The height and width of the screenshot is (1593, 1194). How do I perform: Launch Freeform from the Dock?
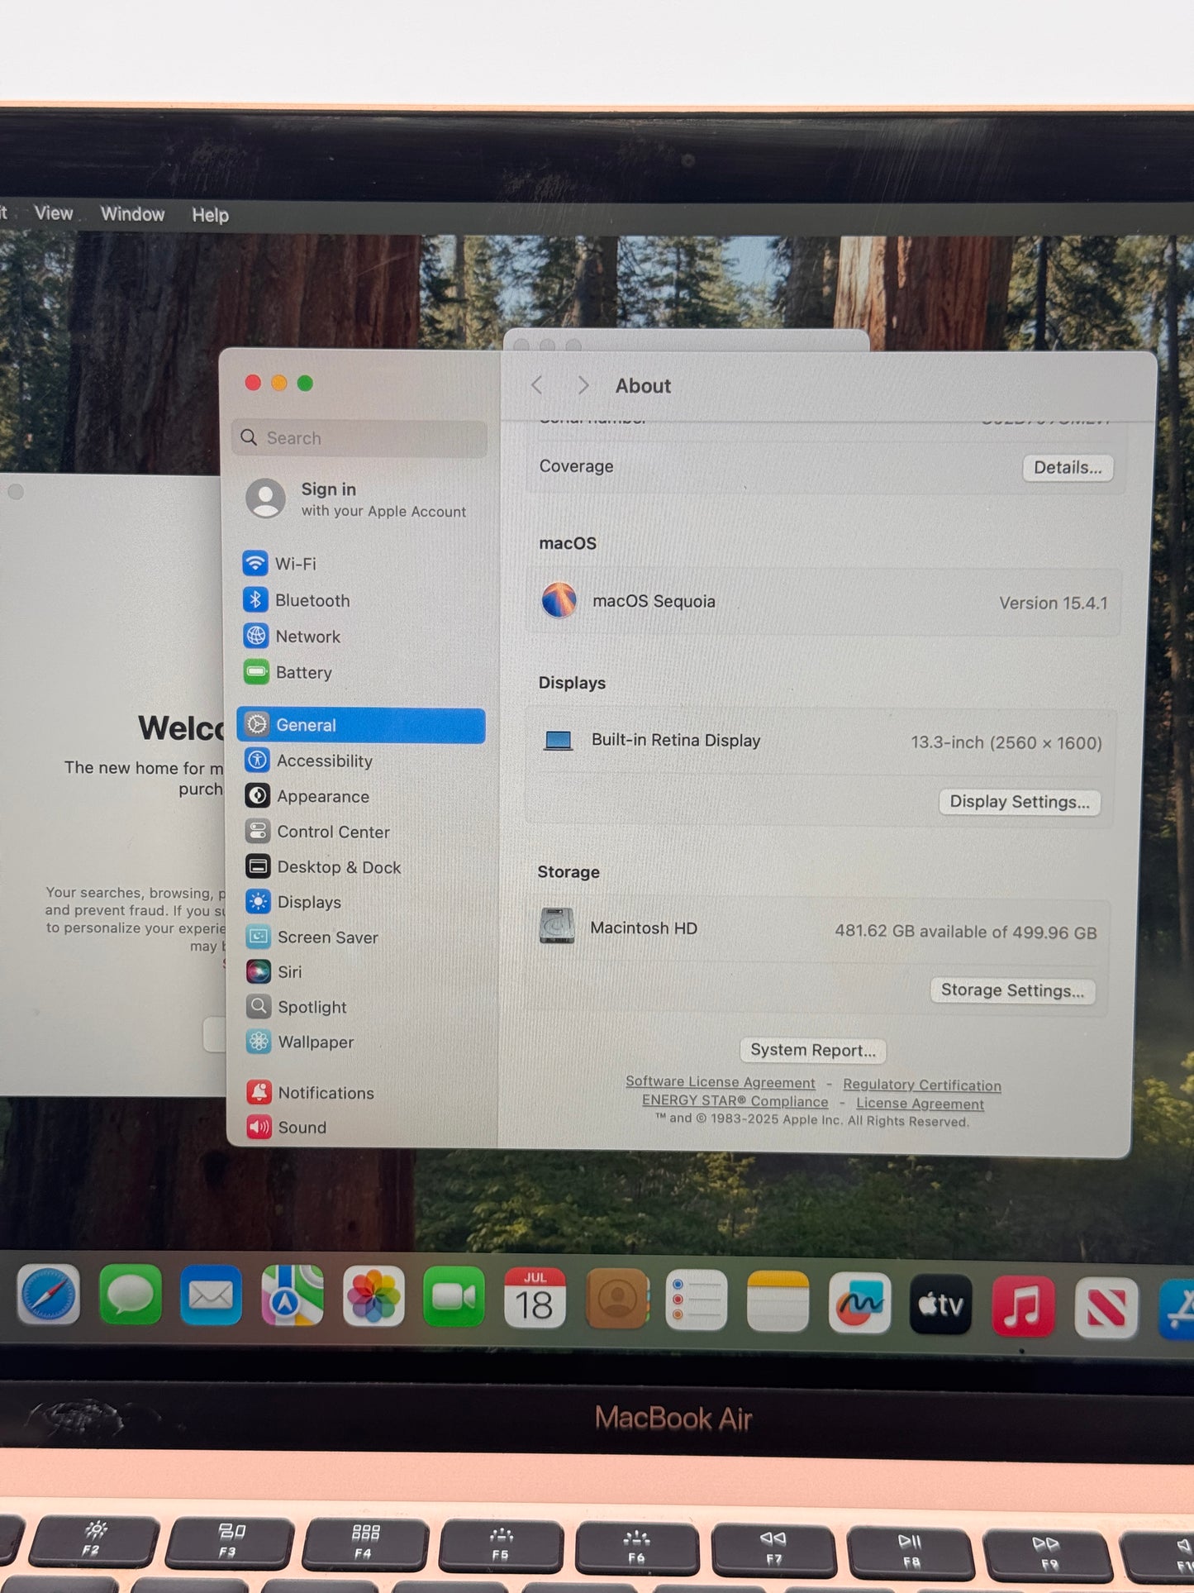(x=859, y=1304)
